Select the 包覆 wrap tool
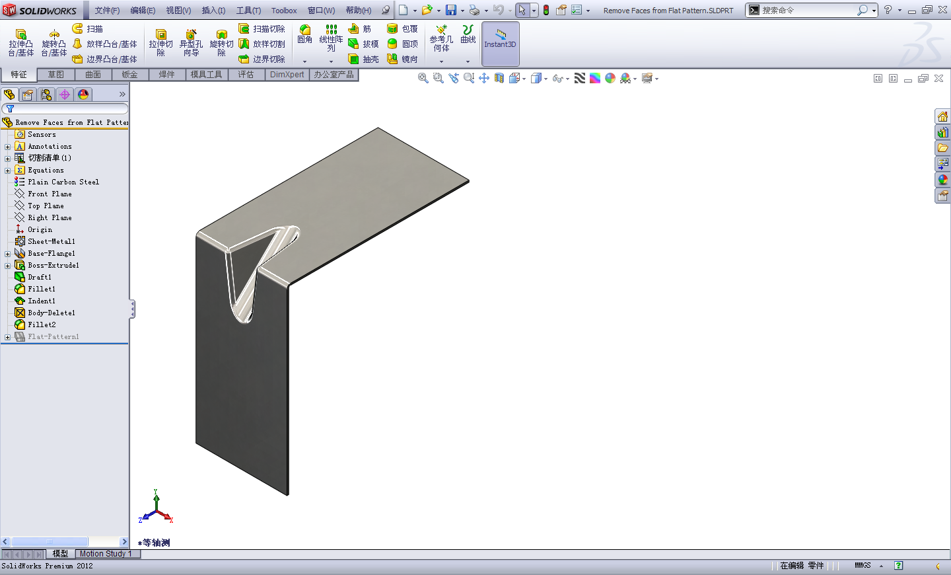The height and width of the screenshot is (575, 951). point(402,28)
